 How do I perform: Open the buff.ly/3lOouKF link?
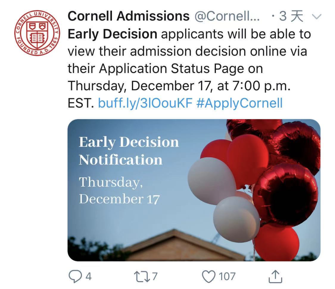click(x=145, y=103)
